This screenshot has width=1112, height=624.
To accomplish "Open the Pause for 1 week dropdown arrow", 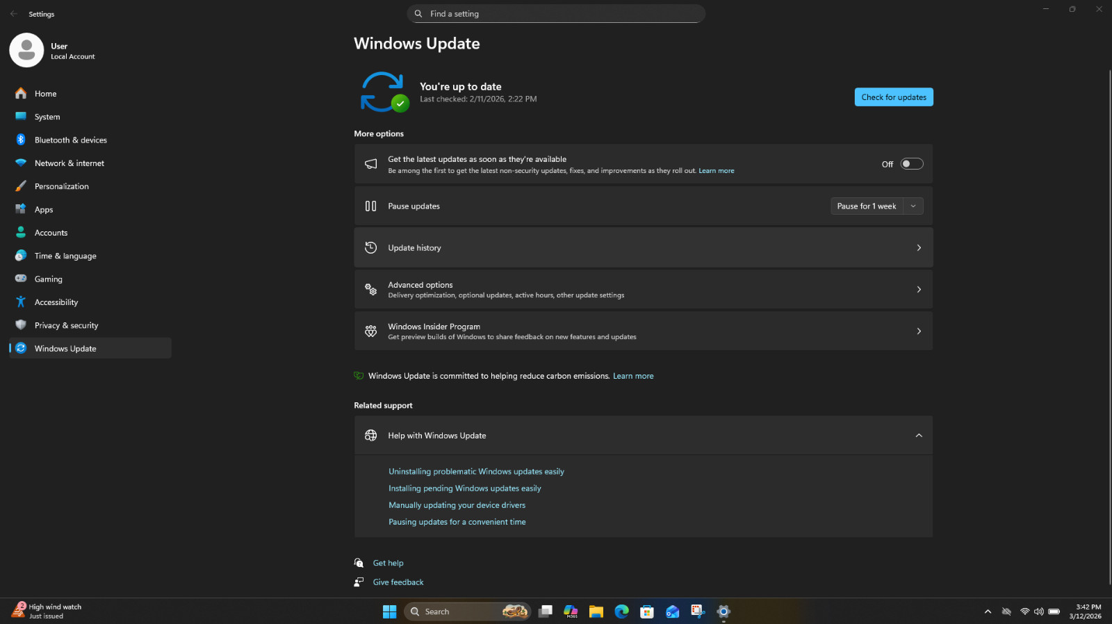I will pos(913,206).
